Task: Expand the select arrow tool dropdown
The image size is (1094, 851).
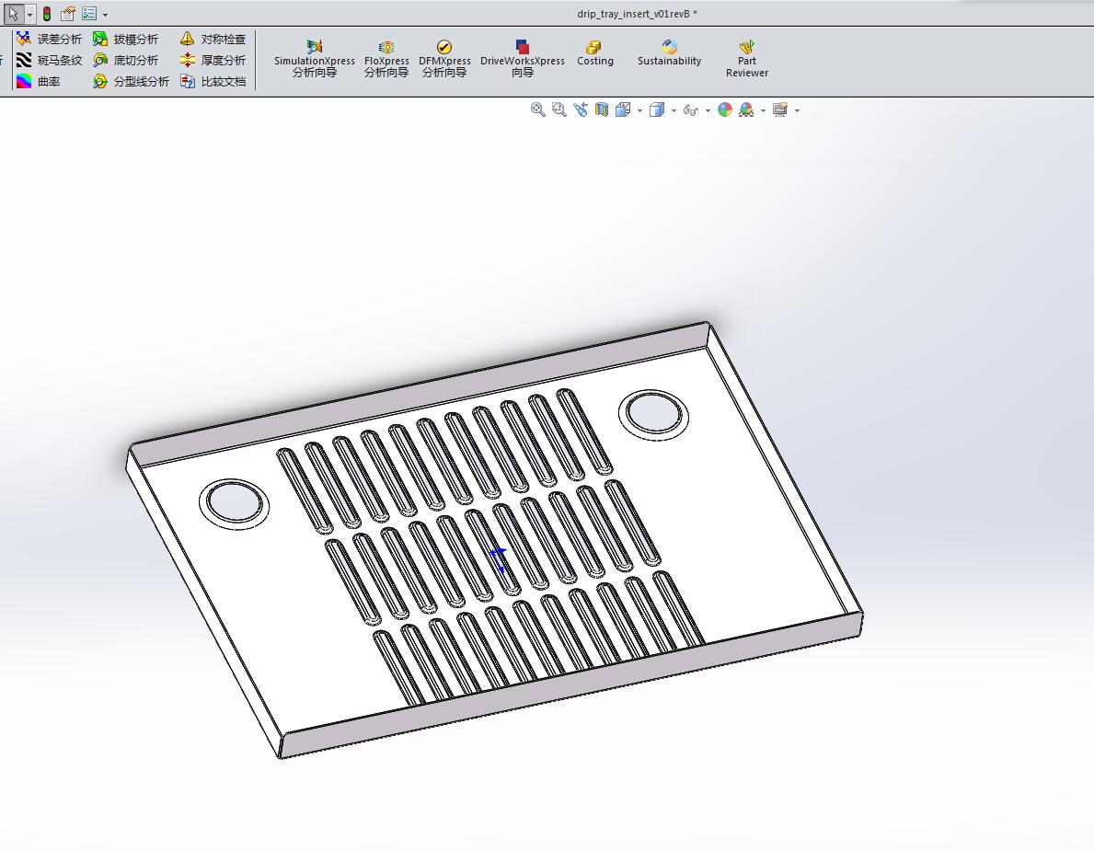Action: coord(29,14)
